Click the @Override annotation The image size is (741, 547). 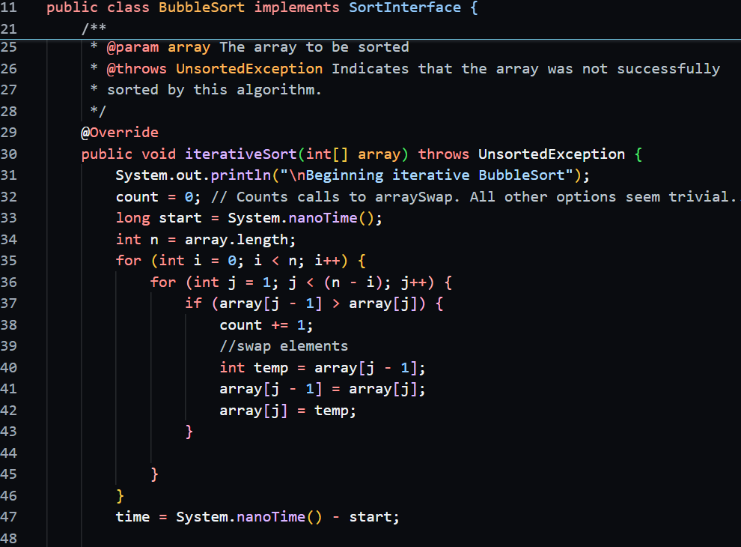(x=120, y=133)
